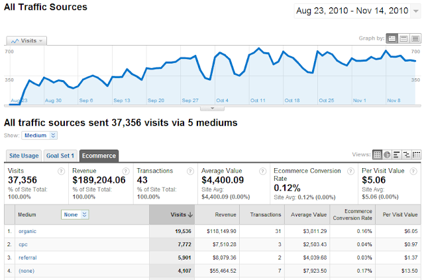Click the Nov 8 date label on graph

[394, 101]
